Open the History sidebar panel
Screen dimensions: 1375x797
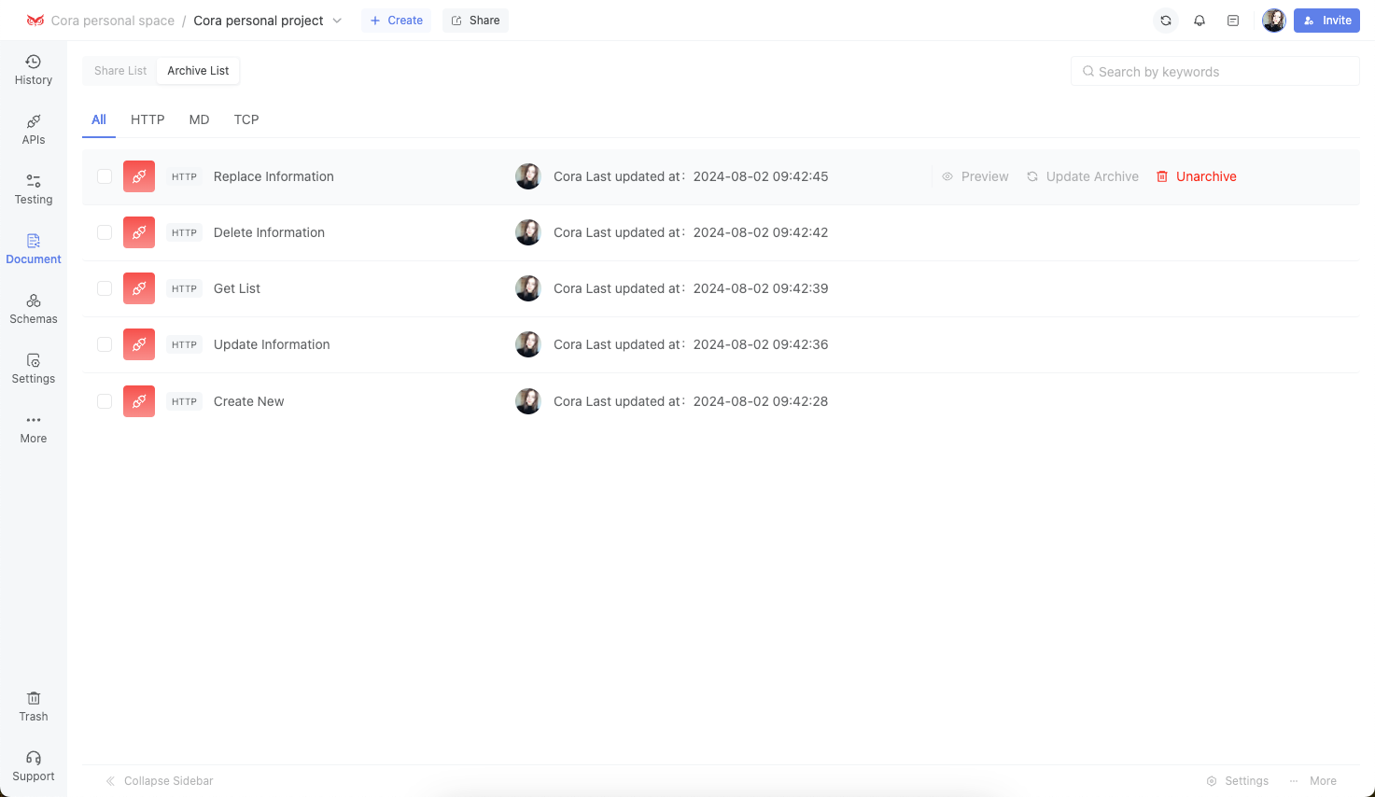pyautogui.click(x=34, y=70)
